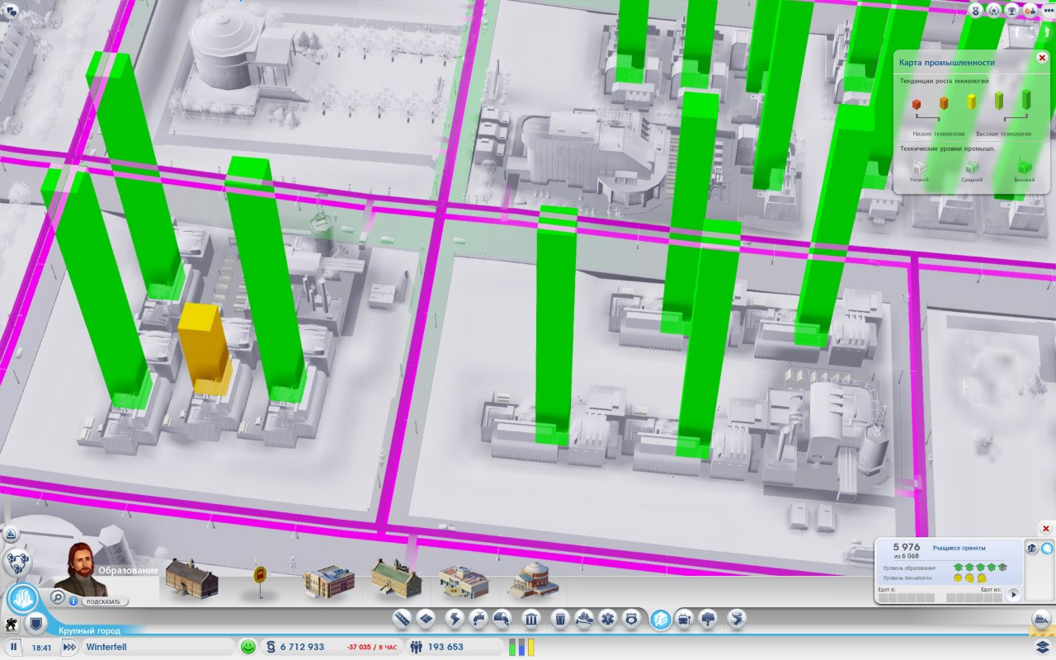Click the Крупный город label

point(90,631)
